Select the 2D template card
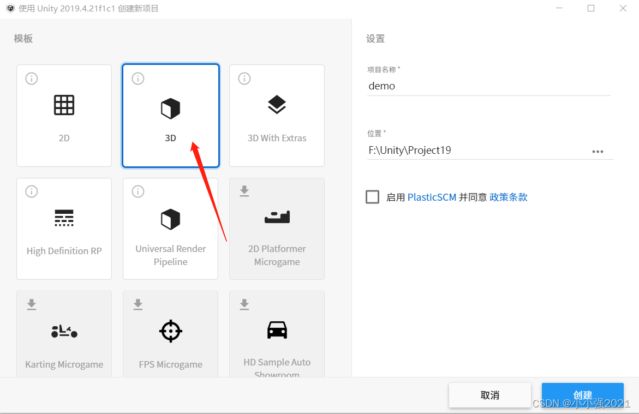639x414 pixels. pyautogui.click(x=64, y=115)
